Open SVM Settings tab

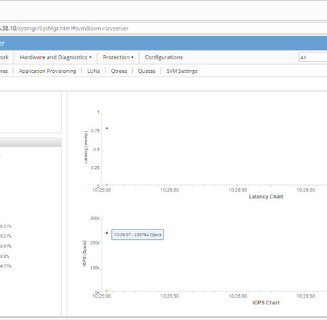182,71
